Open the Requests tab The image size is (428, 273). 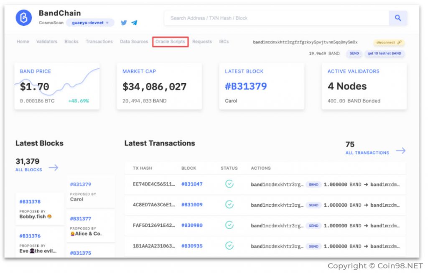202,42
